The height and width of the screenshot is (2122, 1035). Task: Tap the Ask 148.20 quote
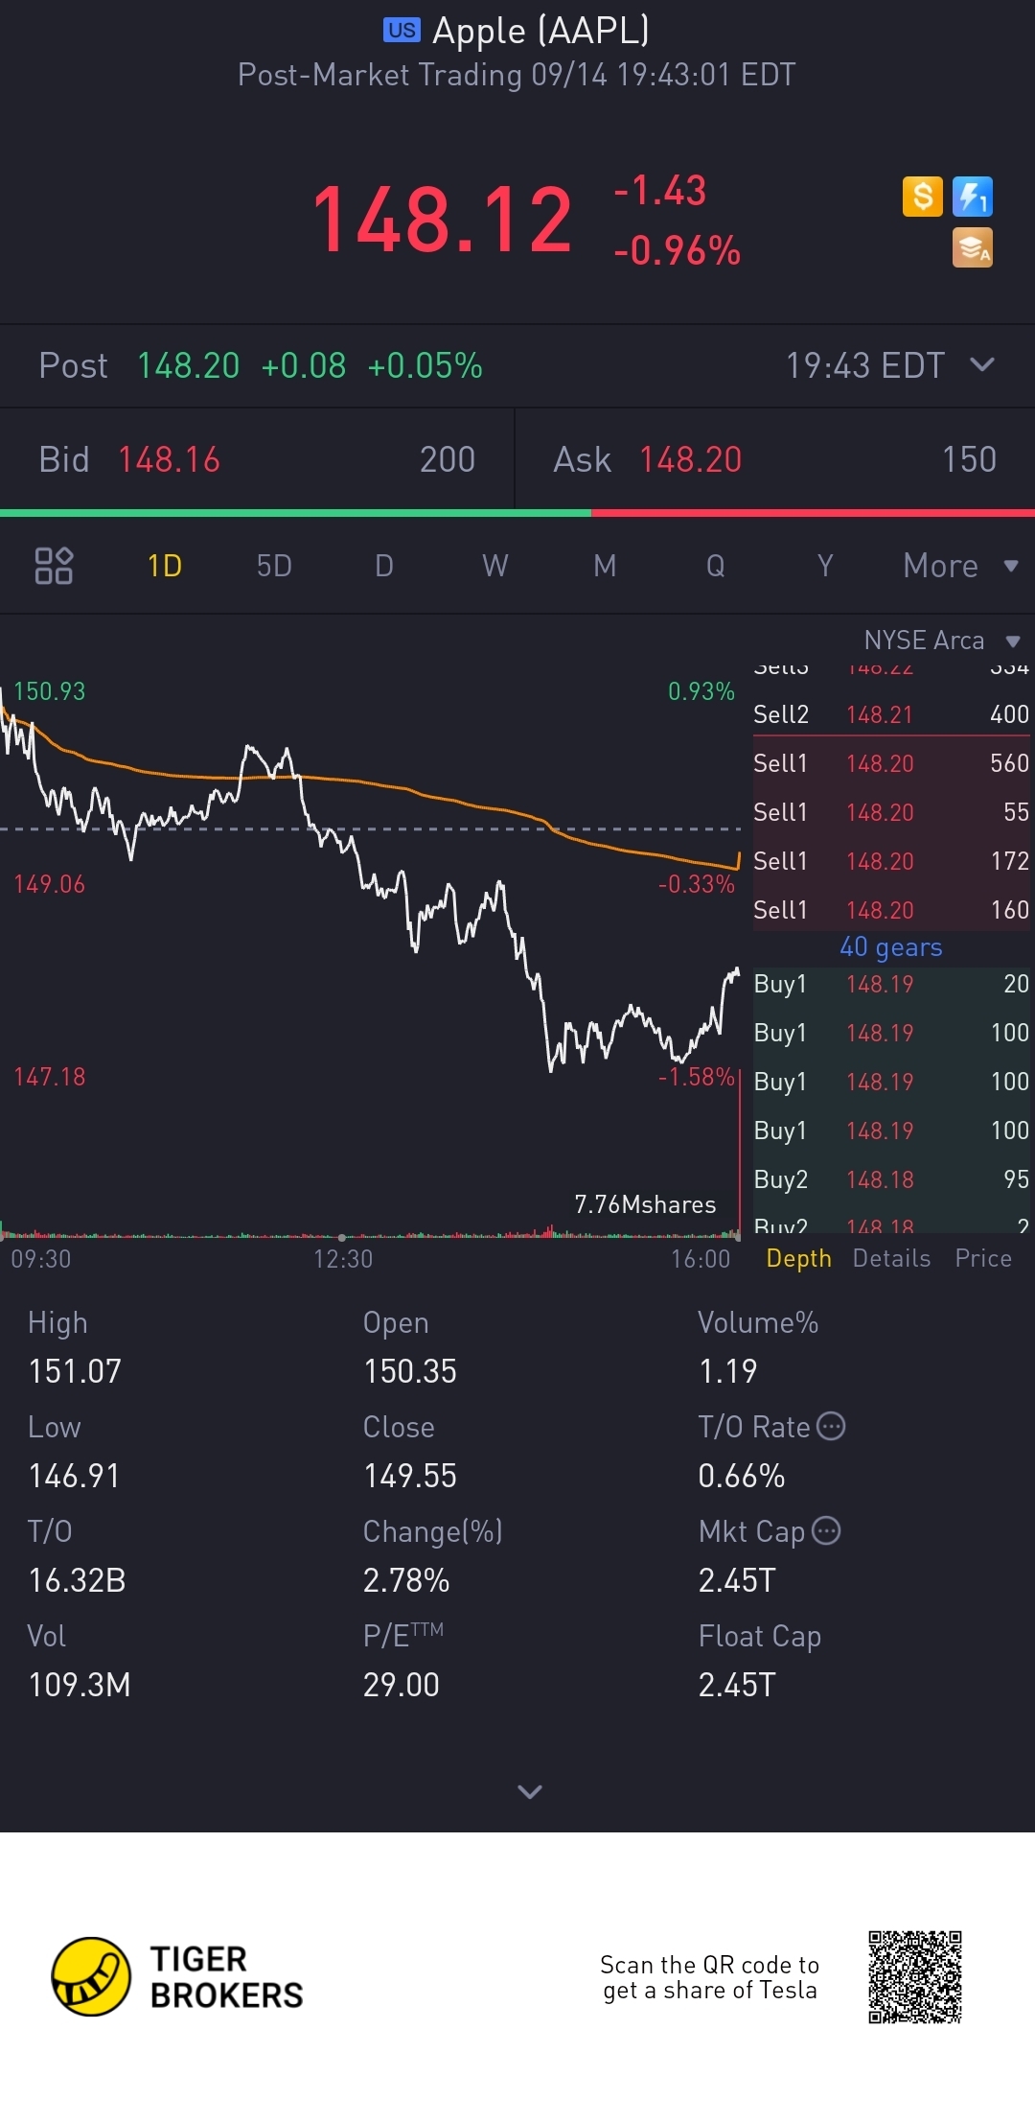[775, 459]
